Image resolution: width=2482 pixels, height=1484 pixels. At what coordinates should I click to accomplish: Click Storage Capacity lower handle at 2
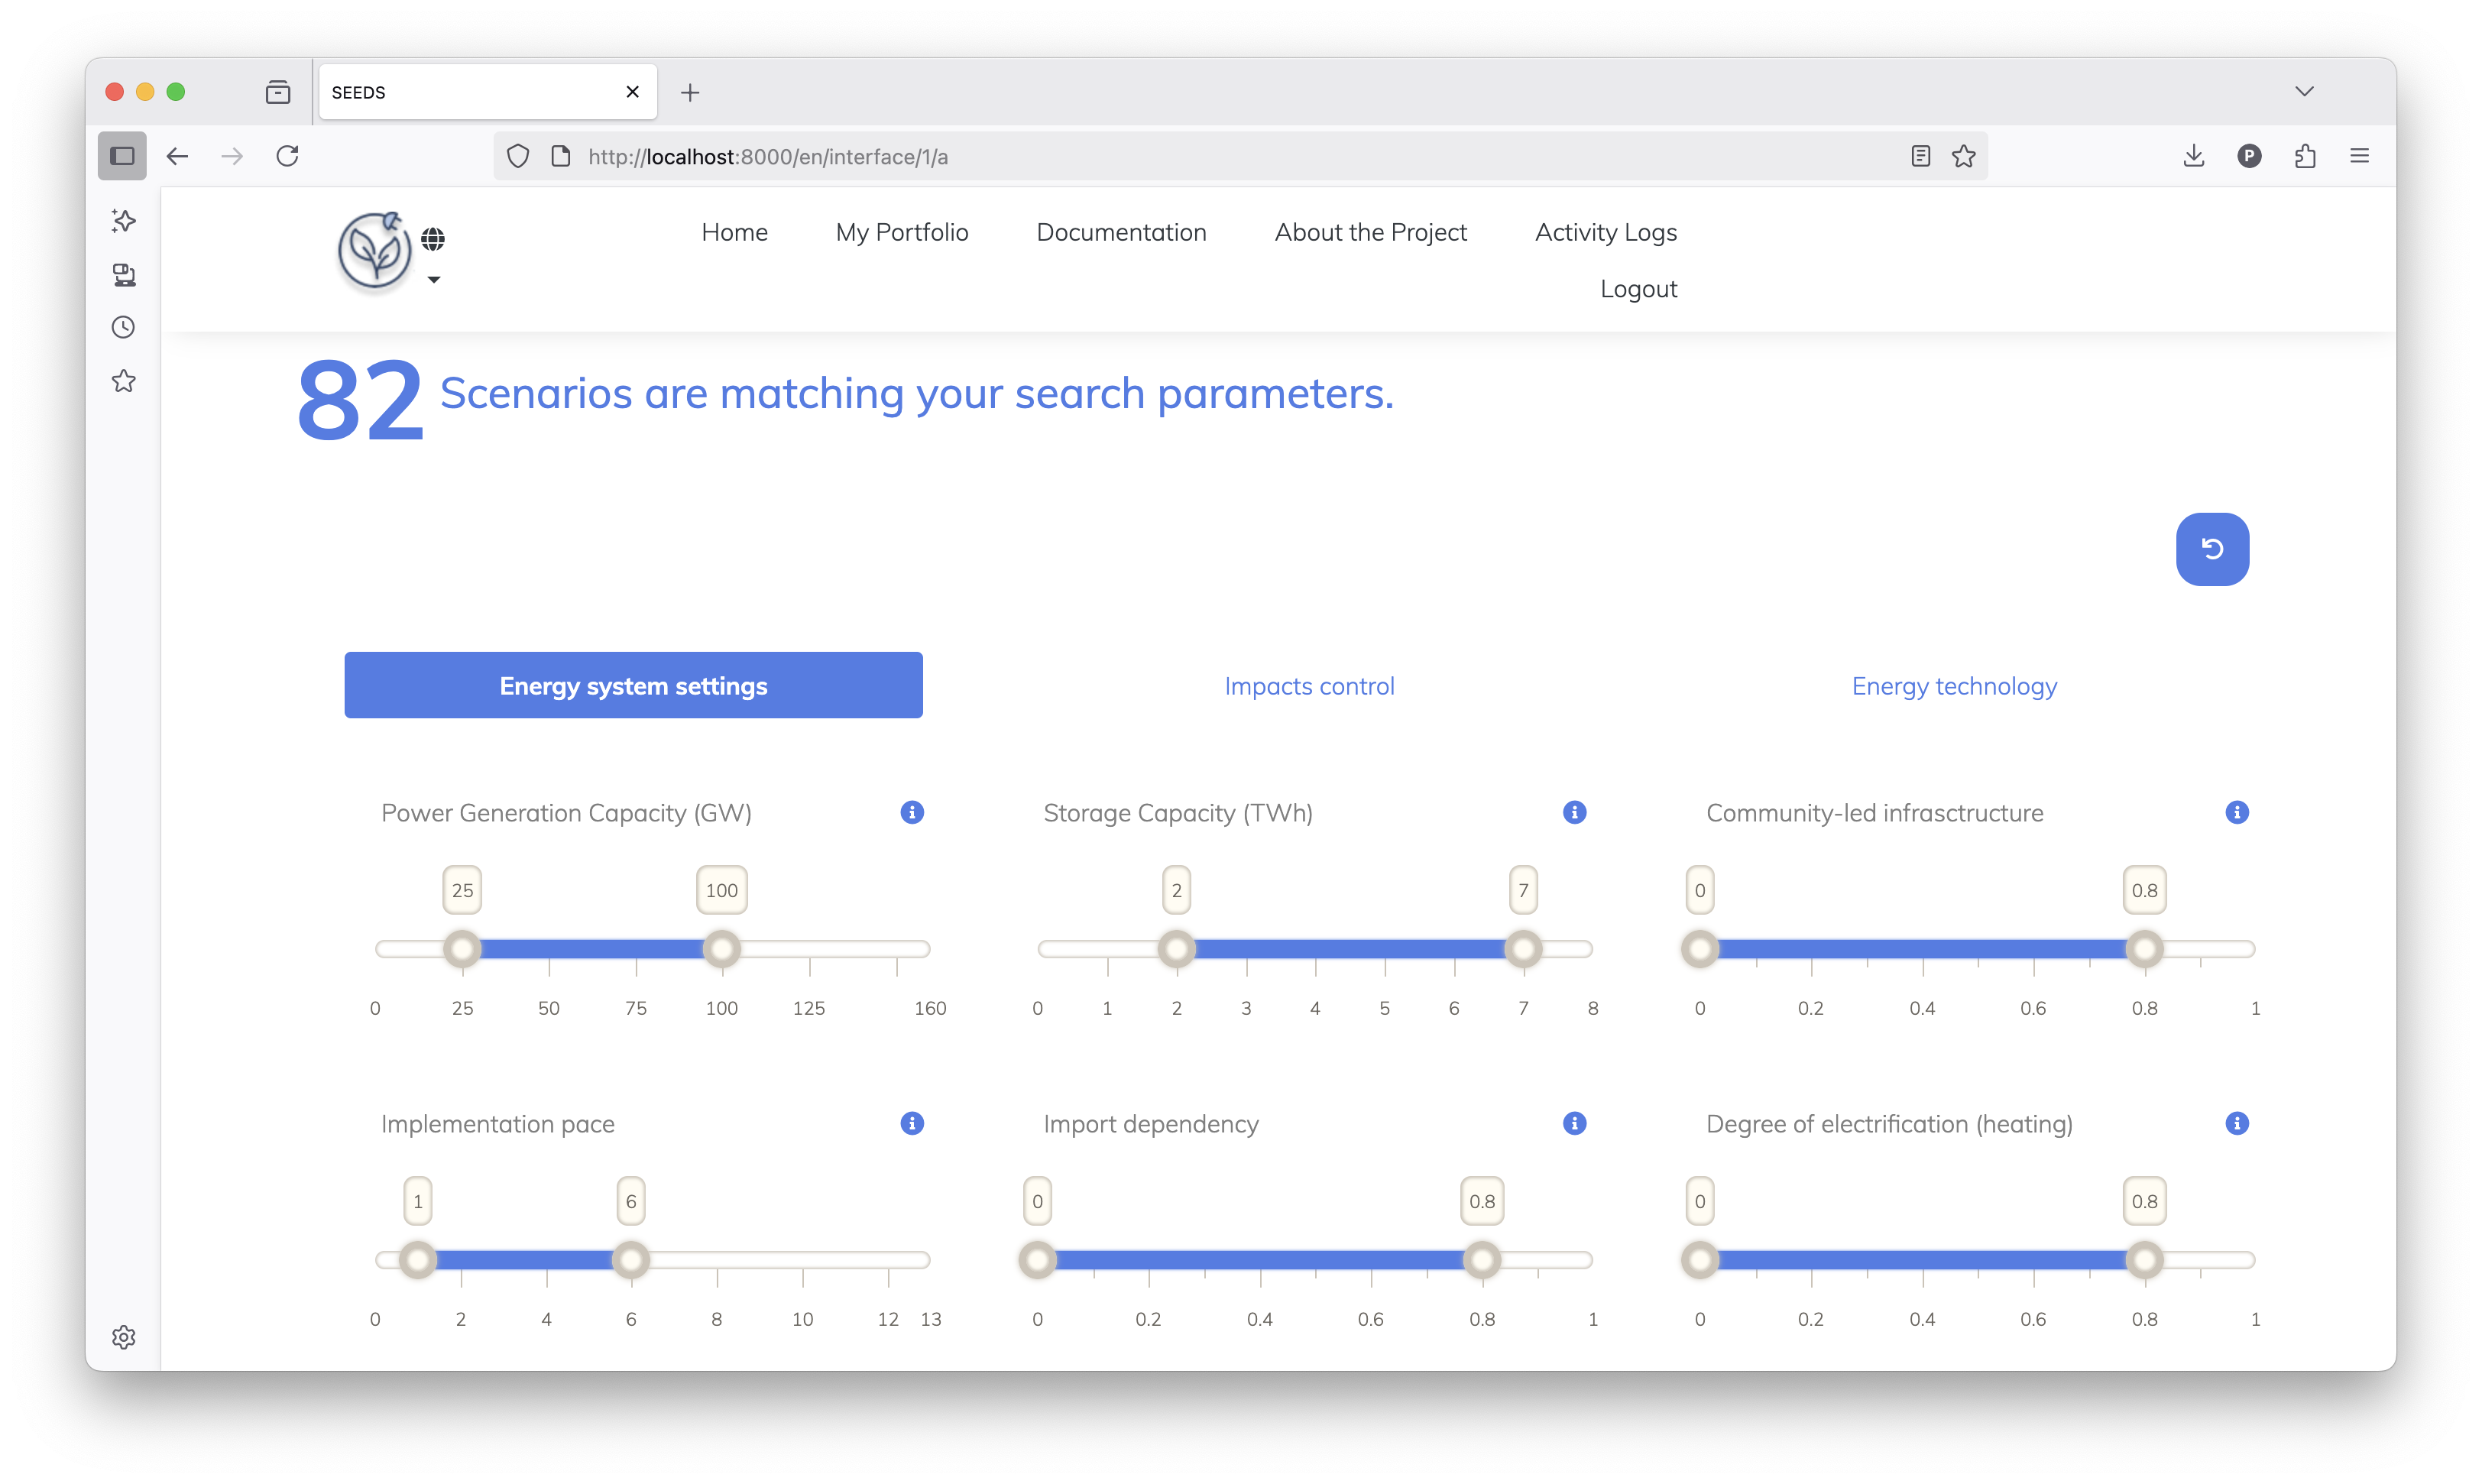point(1176,948)
